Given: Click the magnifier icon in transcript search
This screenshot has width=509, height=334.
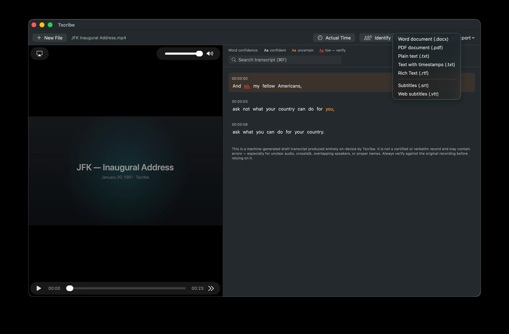Looking at the screenshot, I should [x=234, y=60].
